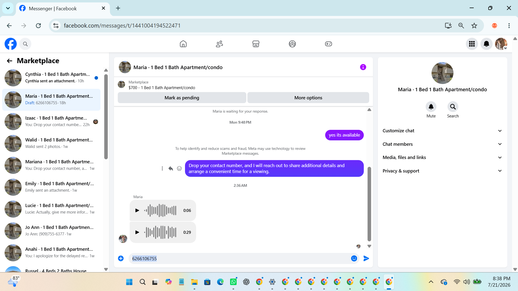View site information in address bar
The image size is (518, 291).
coord(56,26)
